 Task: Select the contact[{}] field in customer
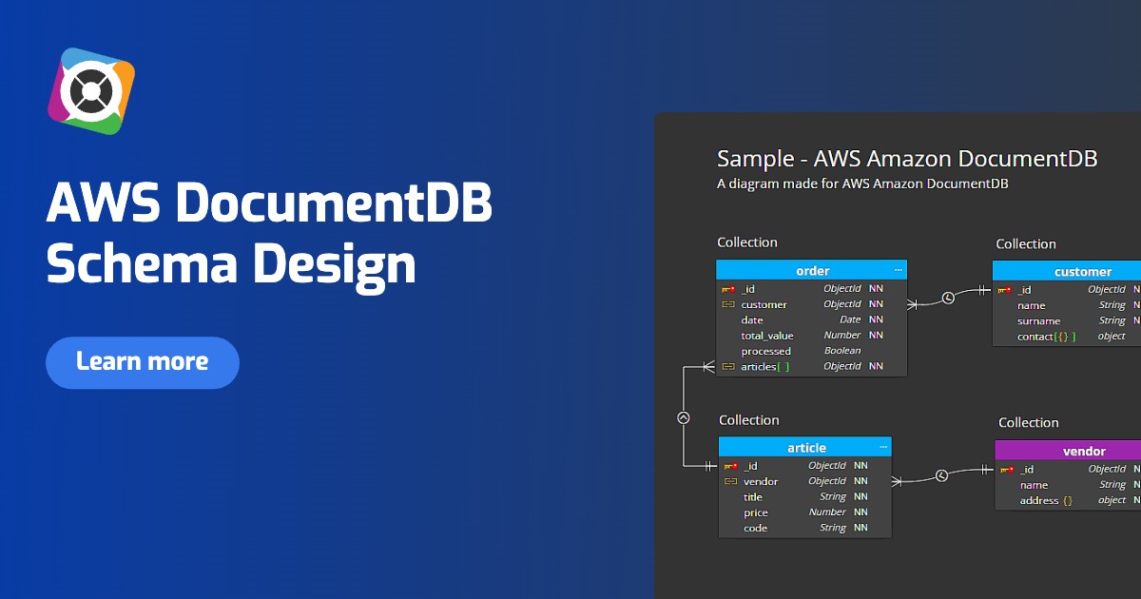(x=1047, y=337)
